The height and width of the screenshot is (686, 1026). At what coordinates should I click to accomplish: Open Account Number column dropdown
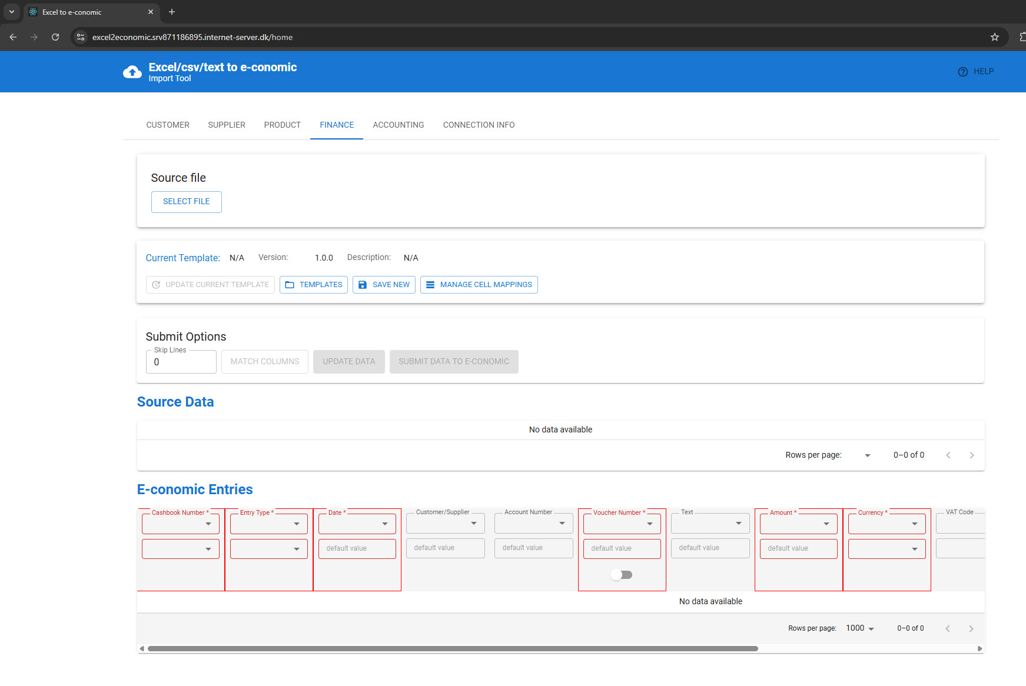click(534, 523)
